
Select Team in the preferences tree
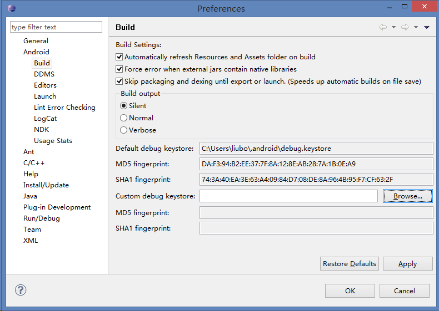click(32, 230)
